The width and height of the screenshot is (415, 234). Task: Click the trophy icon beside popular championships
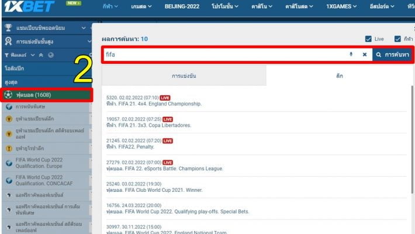pyautogui.click(x=8, y=27)
